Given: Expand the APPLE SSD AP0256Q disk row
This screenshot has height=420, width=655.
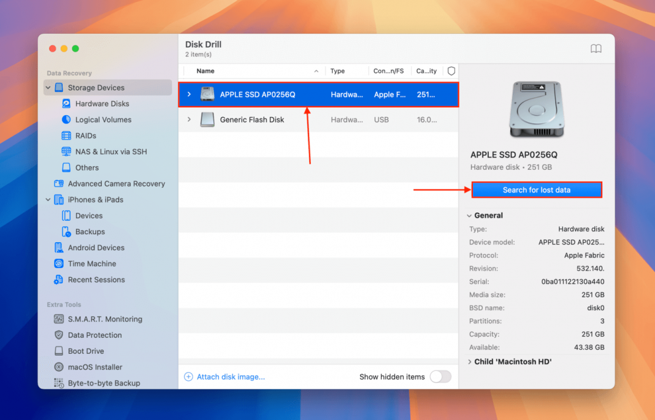Looking at the screenshot, I should pyautogui.click(x=190, y=94).
